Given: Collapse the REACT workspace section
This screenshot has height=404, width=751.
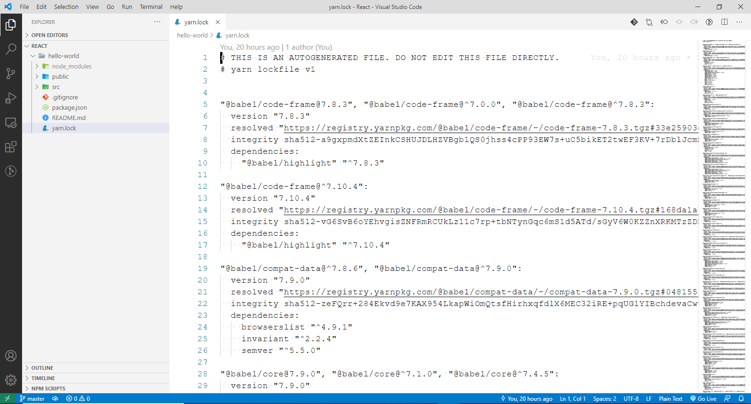Looking at the screenshot, I should (96, 46).
